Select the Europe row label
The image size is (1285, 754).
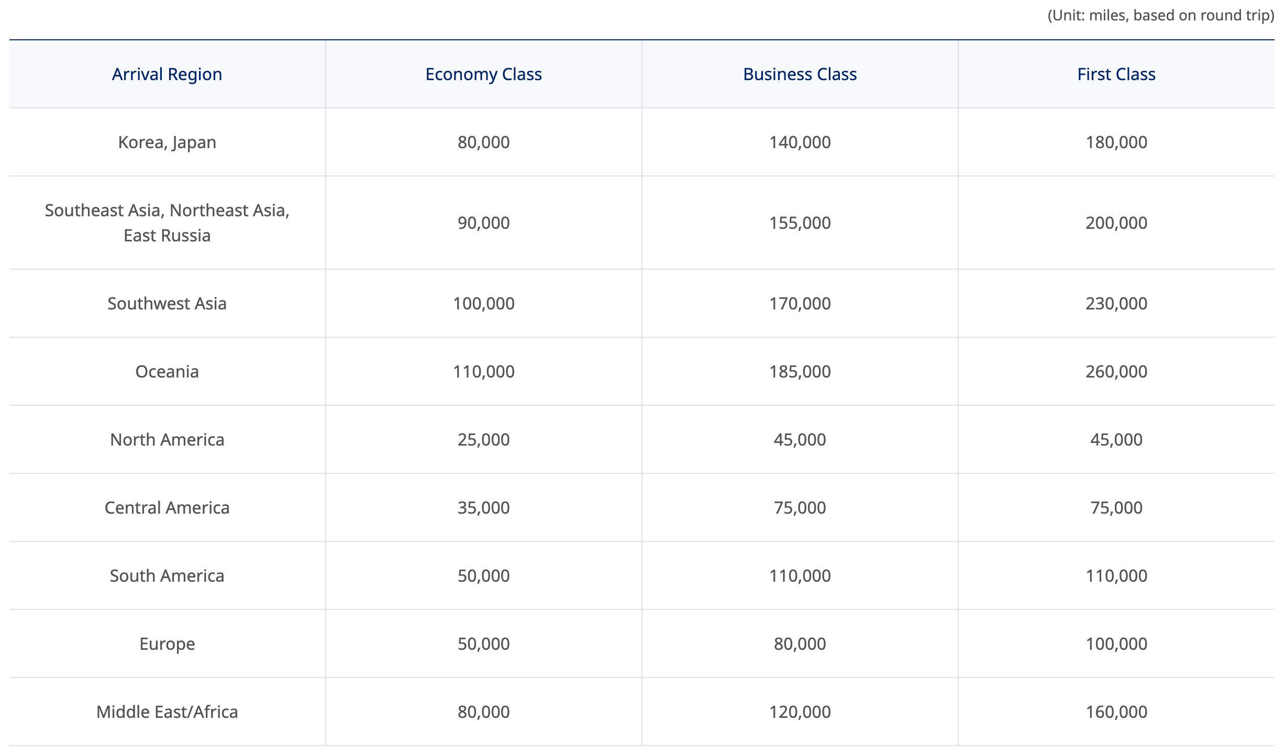pos(165,644)
